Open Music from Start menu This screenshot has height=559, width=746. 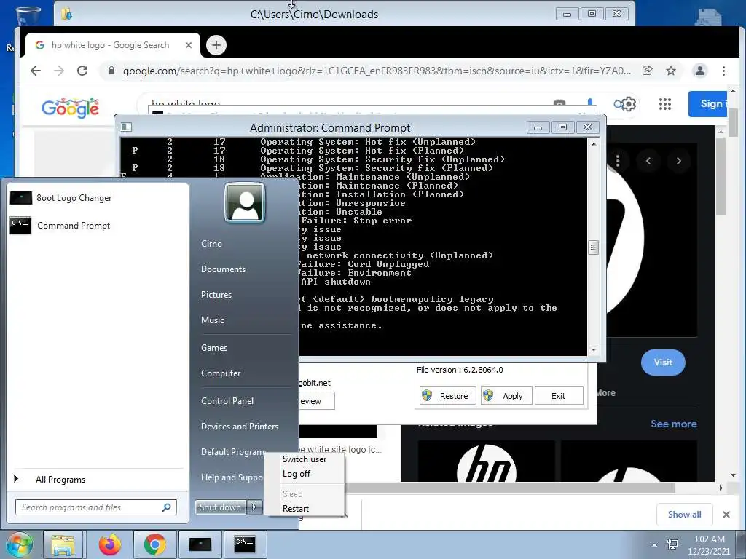tap(212, 320)
